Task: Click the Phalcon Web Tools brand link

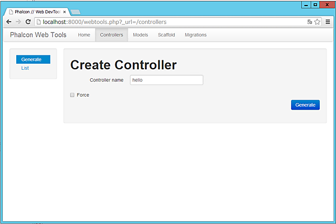Action: pyautogui.click(x=38, y=35)
